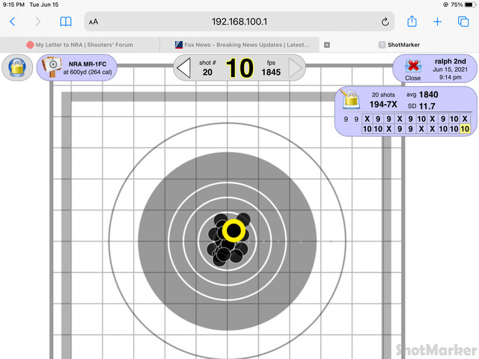Tap the shot # 20 label
479x359 pixels.
[207, 68]
